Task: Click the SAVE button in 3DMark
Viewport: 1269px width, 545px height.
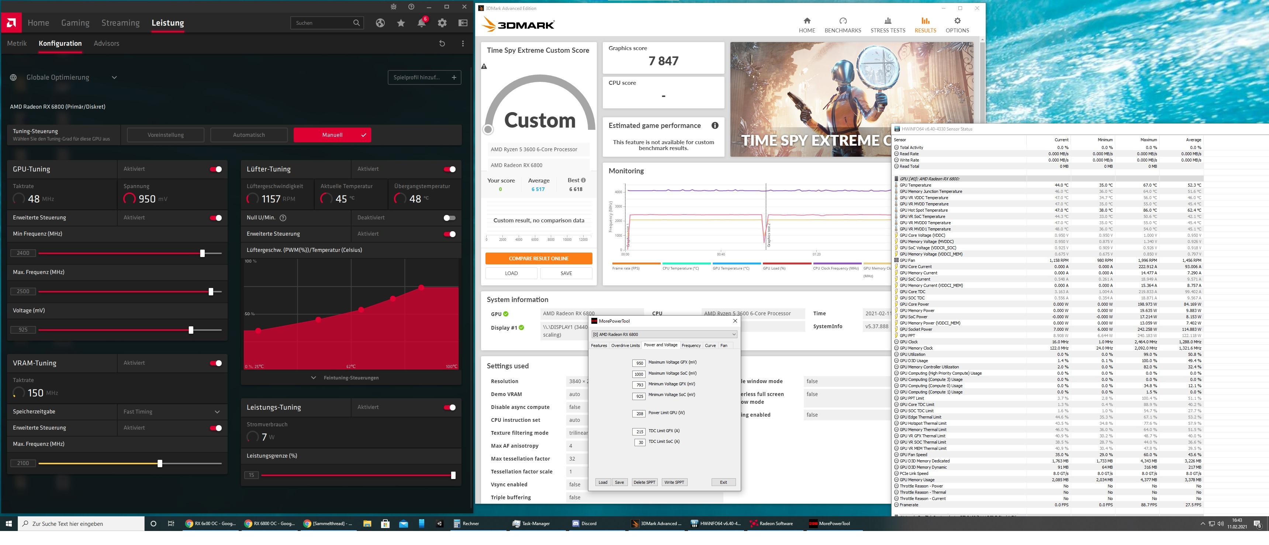Action: [x=566, y=273]
